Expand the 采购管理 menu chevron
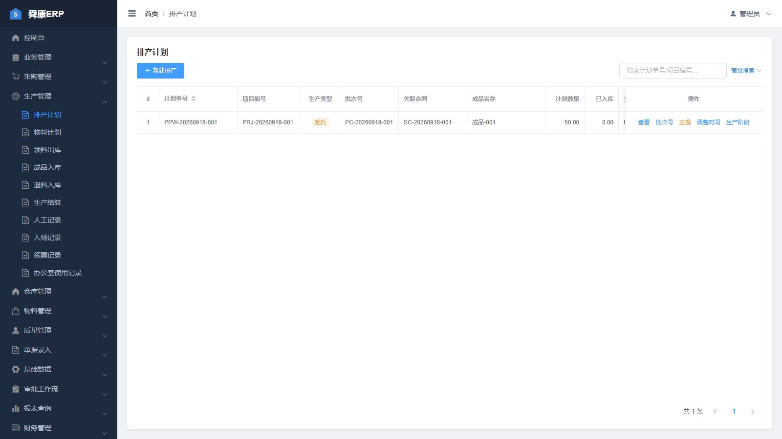This screenshot has width=782, height=439. coord(105,82)
